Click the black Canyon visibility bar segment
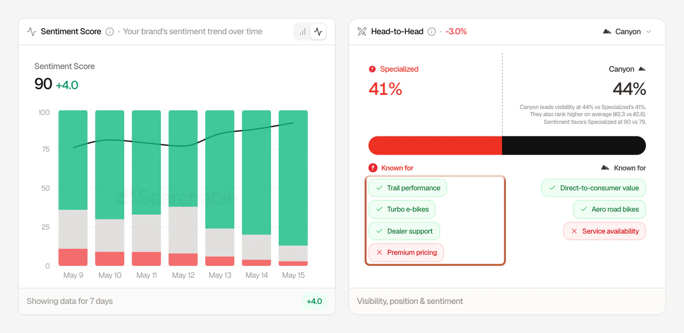684x333 pixels. pos(574,146)
